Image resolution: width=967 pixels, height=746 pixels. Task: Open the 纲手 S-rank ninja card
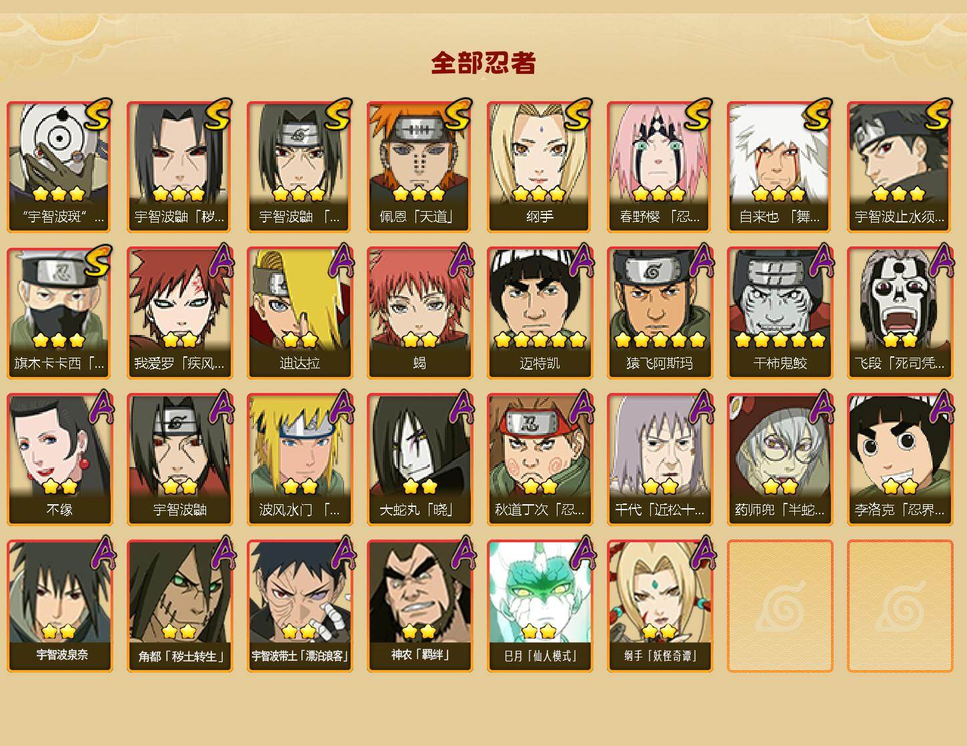point(540,167)
